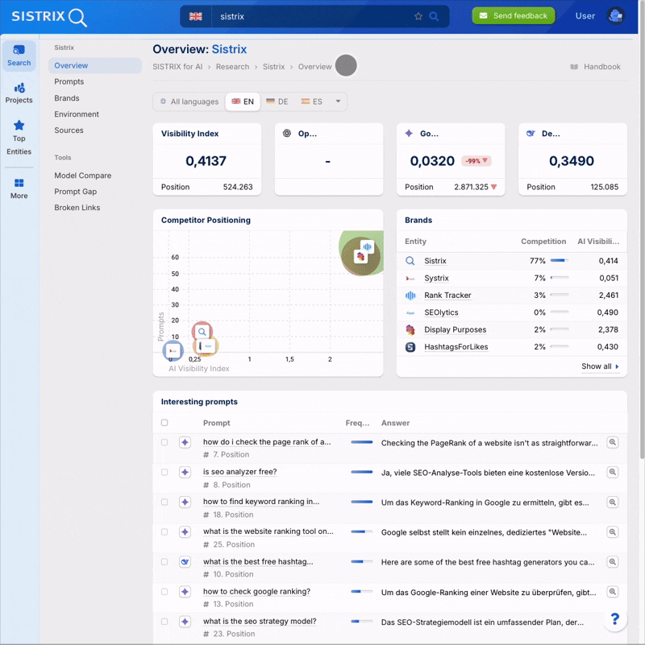Screen dimensions: 645x645
Task: Click the help question mark icon
Action: [x=614, y=618]
